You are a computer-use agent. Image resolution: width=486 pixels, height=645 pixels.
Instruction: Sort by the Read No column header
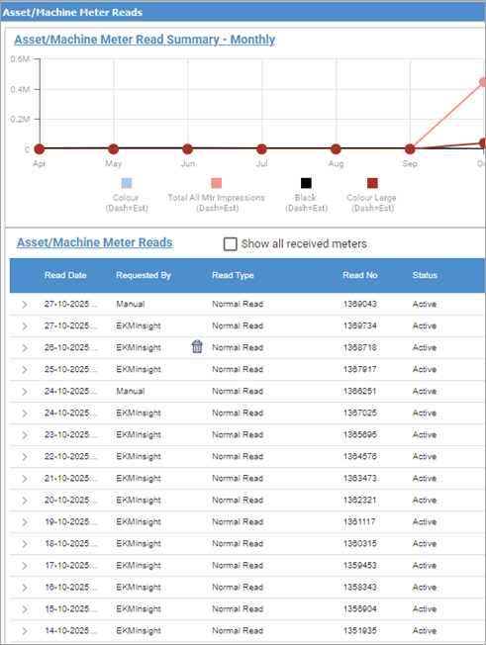click(x=360, y=275)
